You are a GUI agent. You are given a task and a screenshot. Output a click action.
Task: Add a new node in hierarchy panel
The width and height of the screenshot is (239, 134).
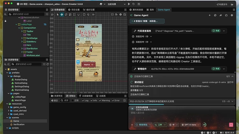point(5,14)
